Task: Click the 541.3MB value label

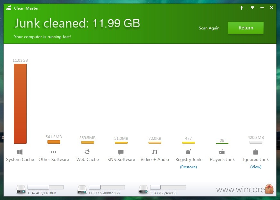Action: point(54,137)
